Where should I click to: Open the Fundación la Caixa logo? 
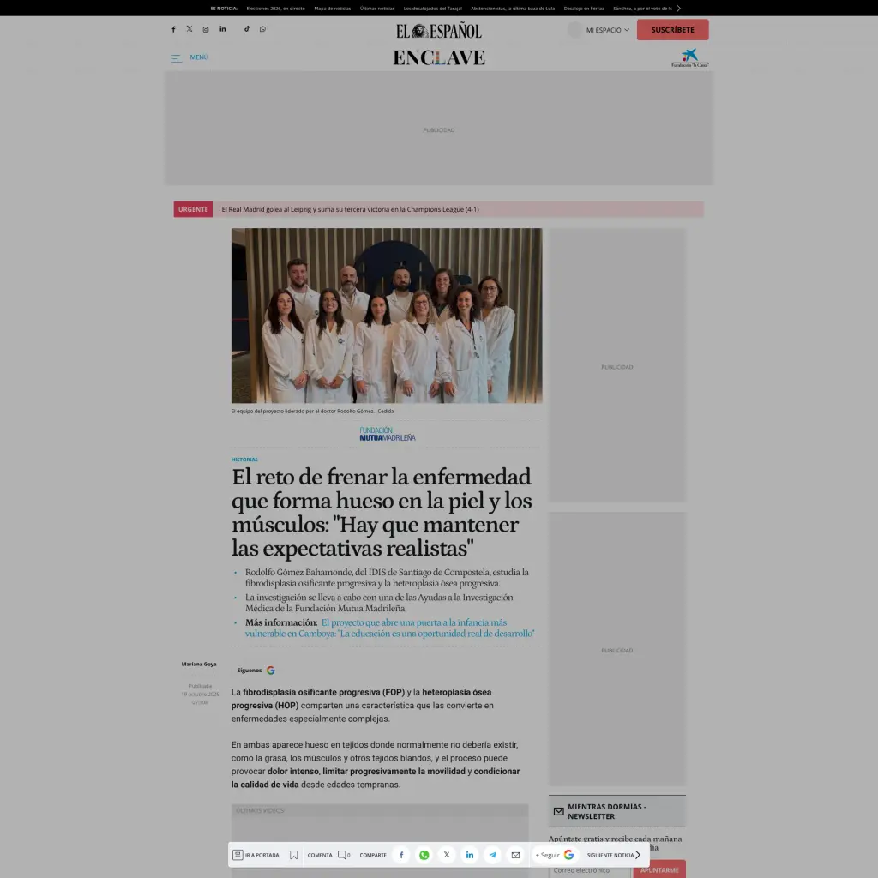tap(690, 57)
